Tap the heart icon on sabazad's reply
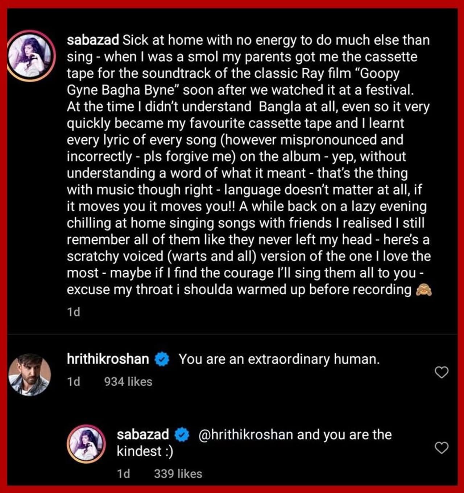The image size is (464, 493). pyautogui.click(x=441, y=448)
